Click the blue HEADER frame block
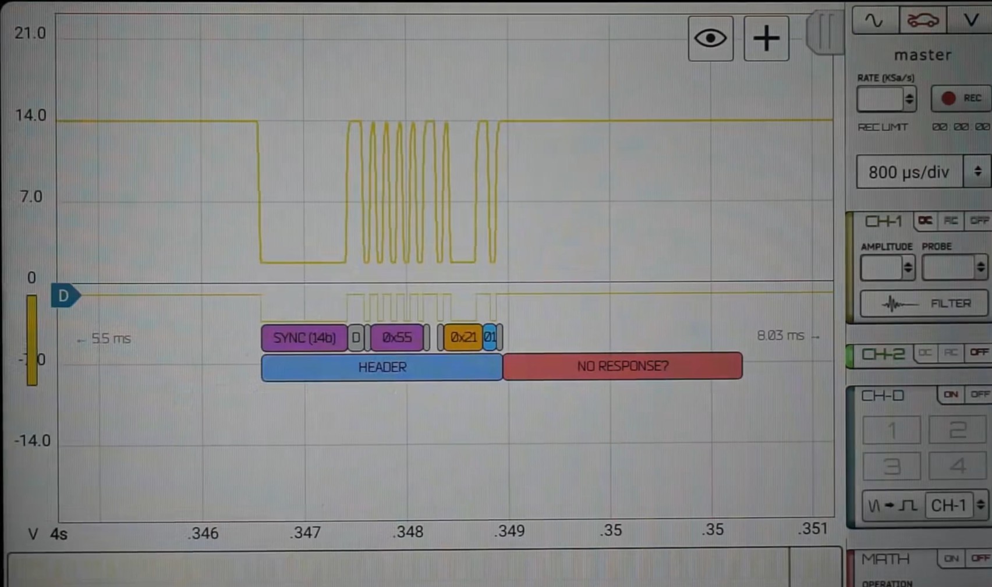Viewport: 992px width, 587px height. 382,367
